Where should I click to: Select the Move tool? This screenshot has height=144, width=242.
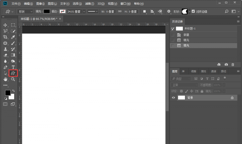5,25
